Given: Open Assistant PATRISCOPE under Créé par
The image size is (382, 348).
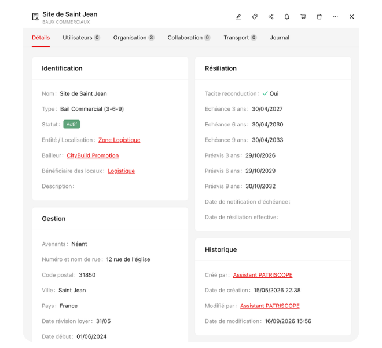Looking at the screenshot, I should pyautogui.click(x=262, y=275).
